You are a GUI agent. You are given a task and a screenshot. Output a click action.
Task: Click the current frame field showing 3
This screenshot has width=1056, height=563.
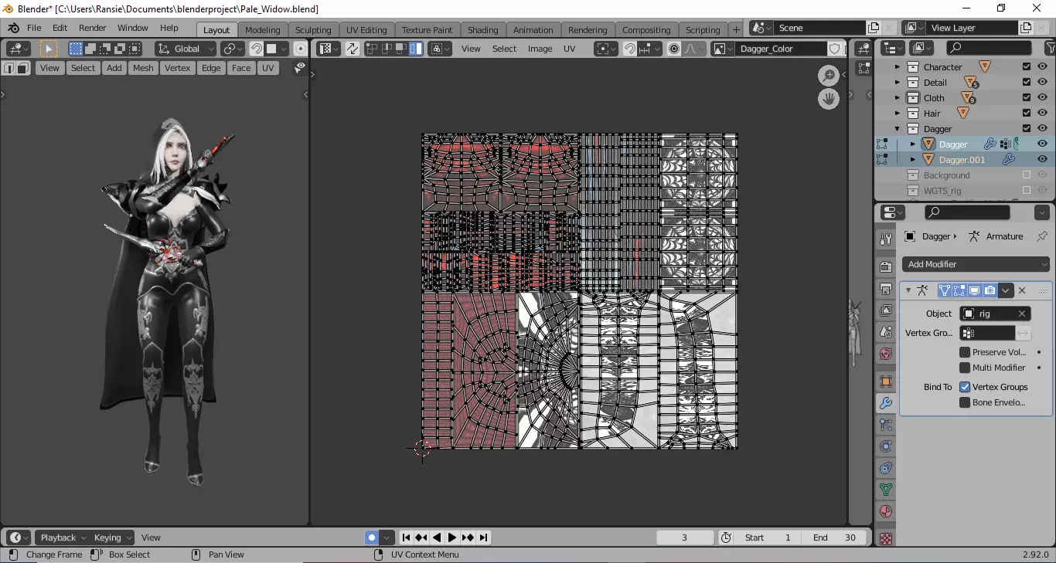[684, 538]
